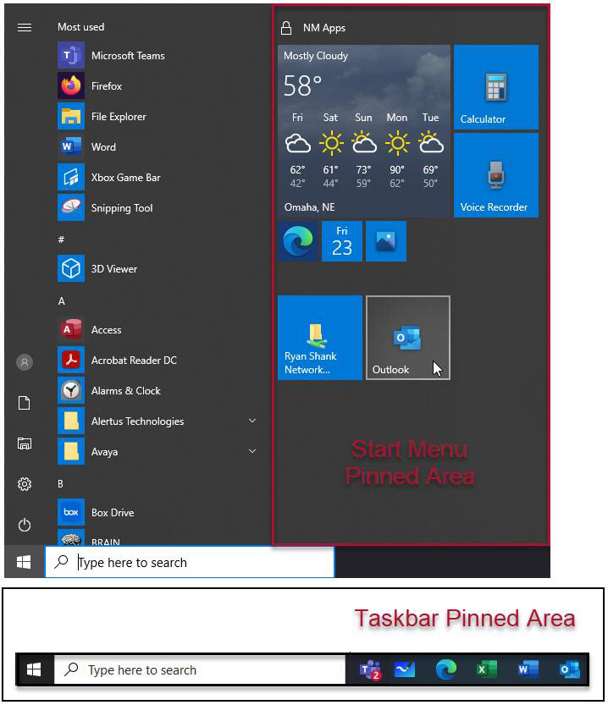Image resolution: width=608 pixels, height=705 pixels.
Task: Open Word from the Most used list
Action: 157,147
